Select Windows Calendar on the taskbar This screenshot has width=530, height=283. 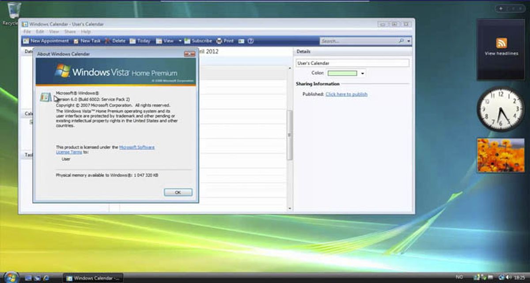click(x=91, y=278)
